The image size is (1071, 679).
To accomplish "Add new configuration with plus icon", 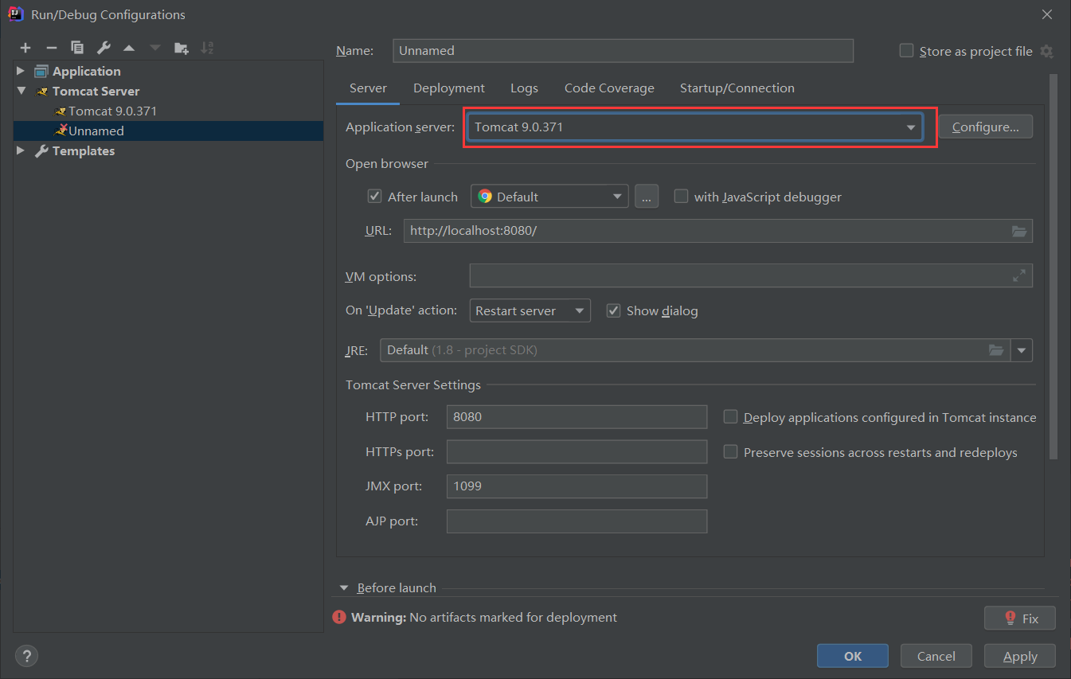I will click(25, 48).
